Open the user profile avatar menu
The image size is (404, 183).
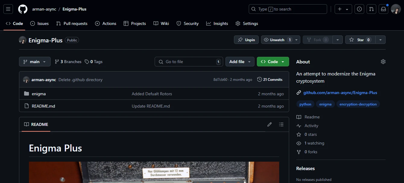(396, 9)
